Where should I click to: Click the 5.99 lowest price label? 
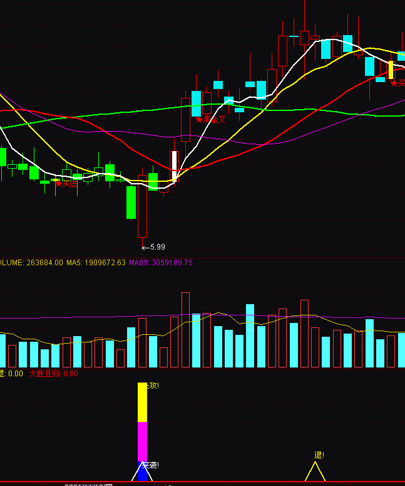158,247
